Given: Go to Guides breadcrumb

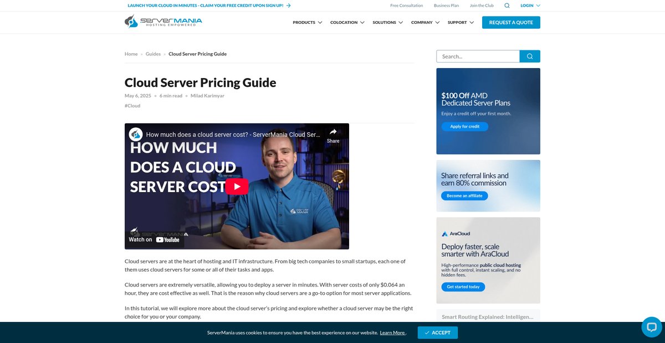Looking at the screenshot, I should 153,54.
